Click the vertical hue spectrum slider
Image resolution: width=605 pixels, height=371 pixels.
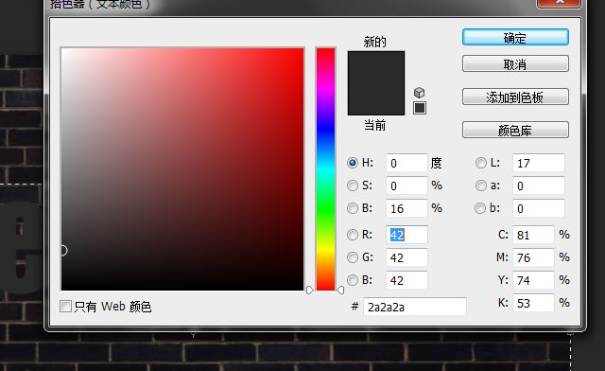tap(325, 168)
